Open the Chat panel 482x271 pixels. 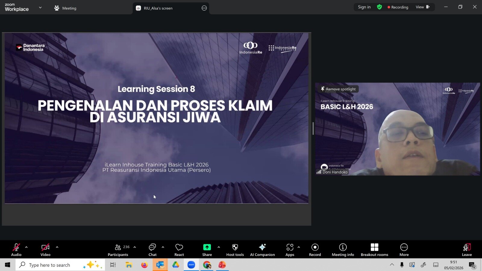click(x=152, y=250)
